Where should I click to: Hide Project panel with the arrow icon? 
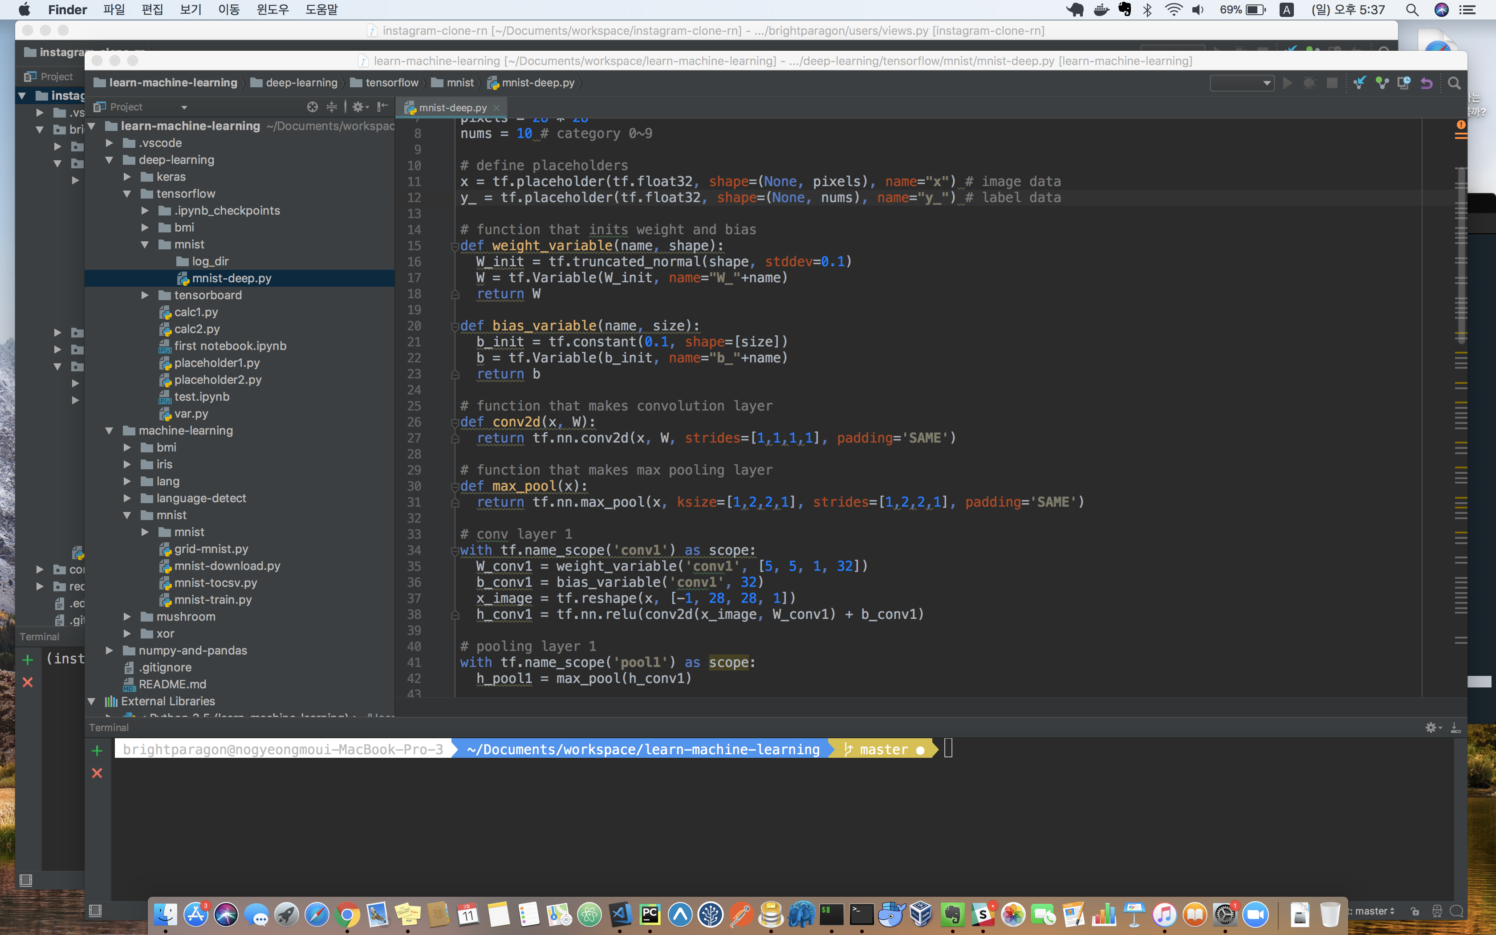click(x=382, y=107)
